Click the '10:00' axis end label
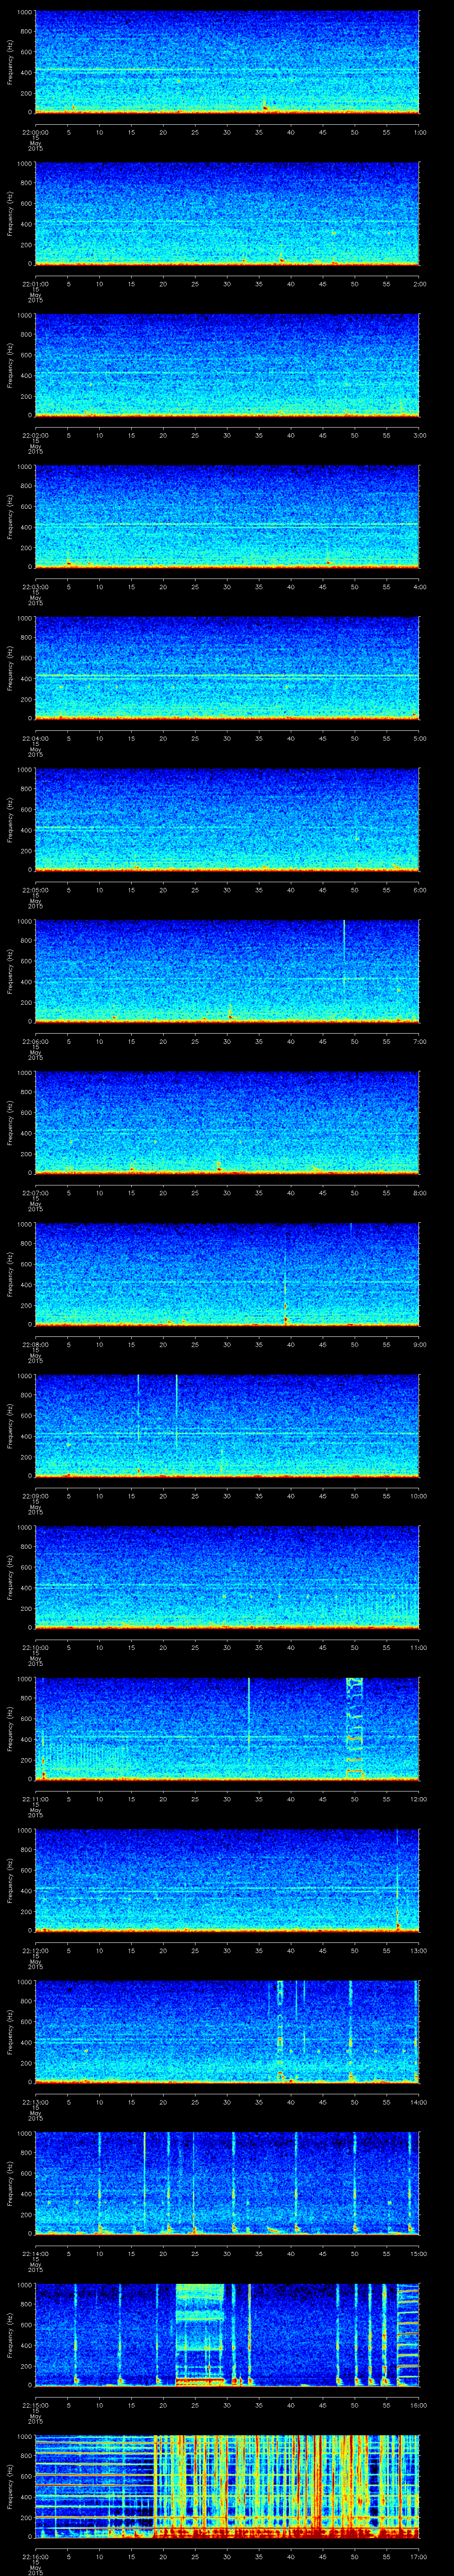 (418, 1495)
